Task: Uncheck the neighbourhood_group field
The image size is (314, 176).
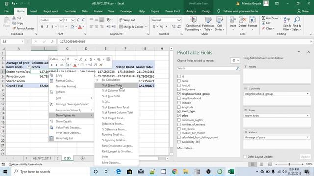Action: 179,94
